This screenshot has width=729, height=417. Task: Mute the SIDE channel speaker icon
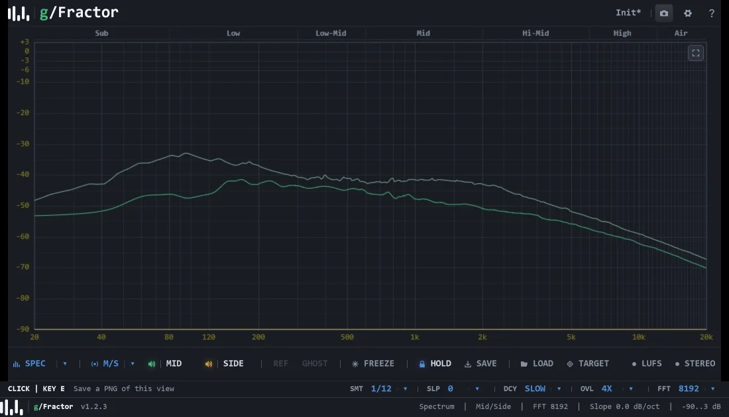(209, 364)
